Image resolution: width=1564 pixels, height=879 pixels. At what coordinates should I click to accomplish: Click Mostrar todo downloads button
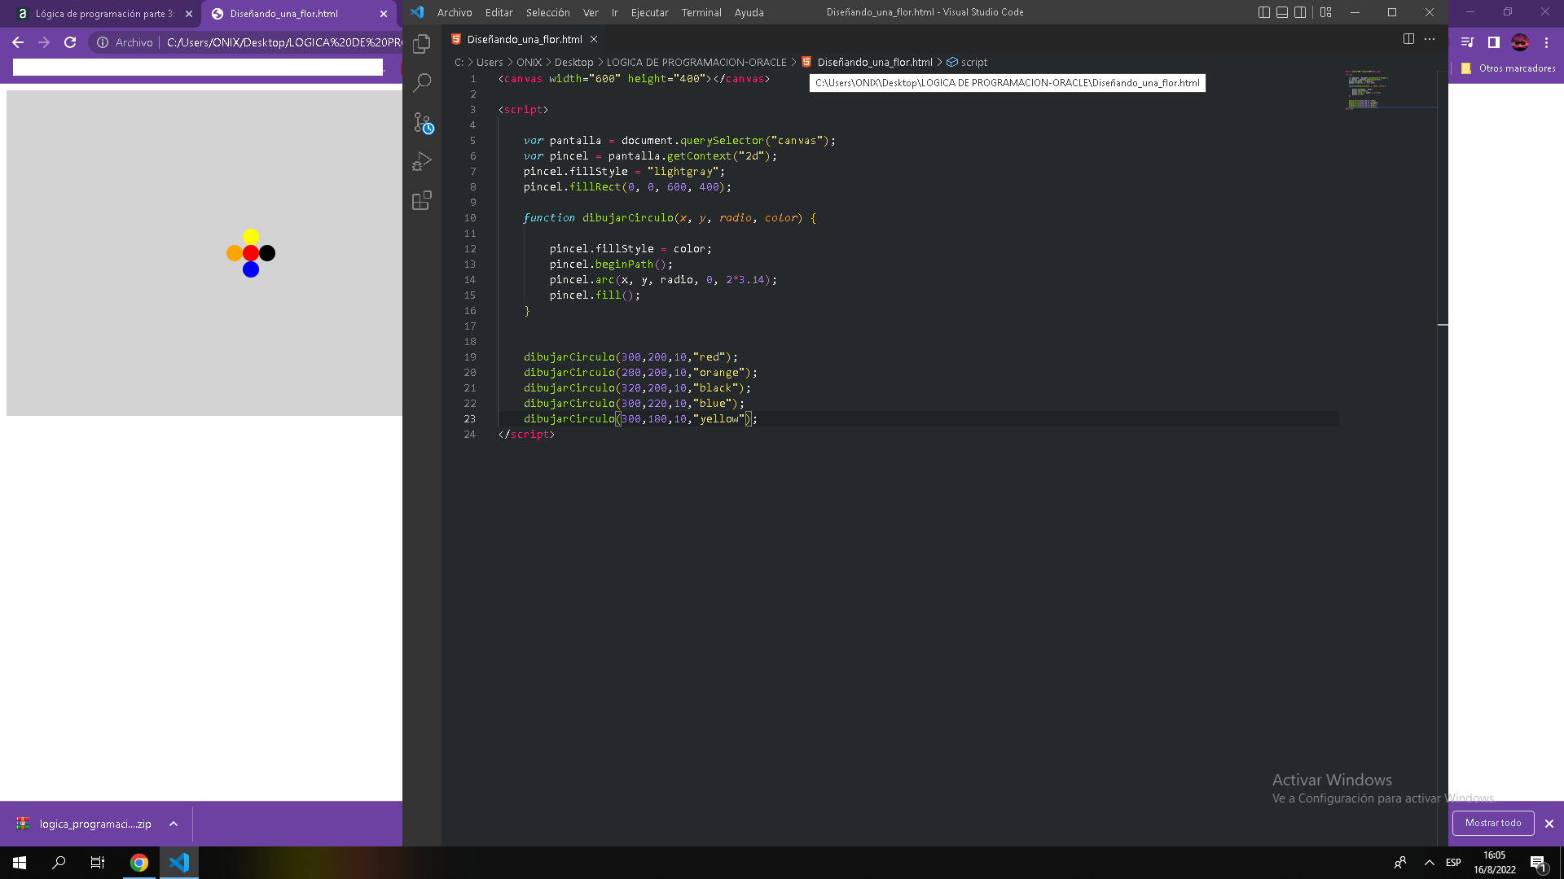click(x=1493, y=823)
